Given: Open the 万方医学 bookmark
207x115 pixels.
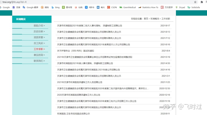Looking at the screenshot, I should 167,7.
